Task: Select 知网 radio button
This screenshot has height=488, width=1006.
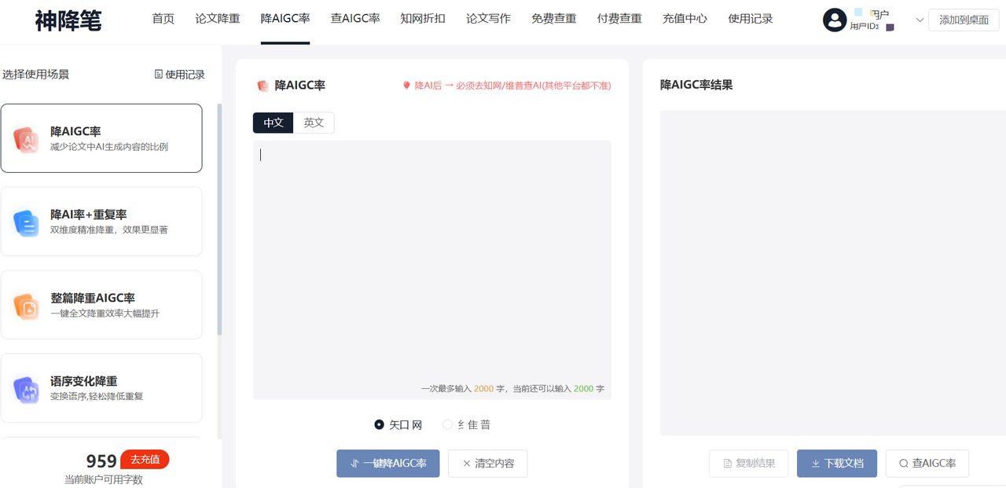Action: point(380,424)
